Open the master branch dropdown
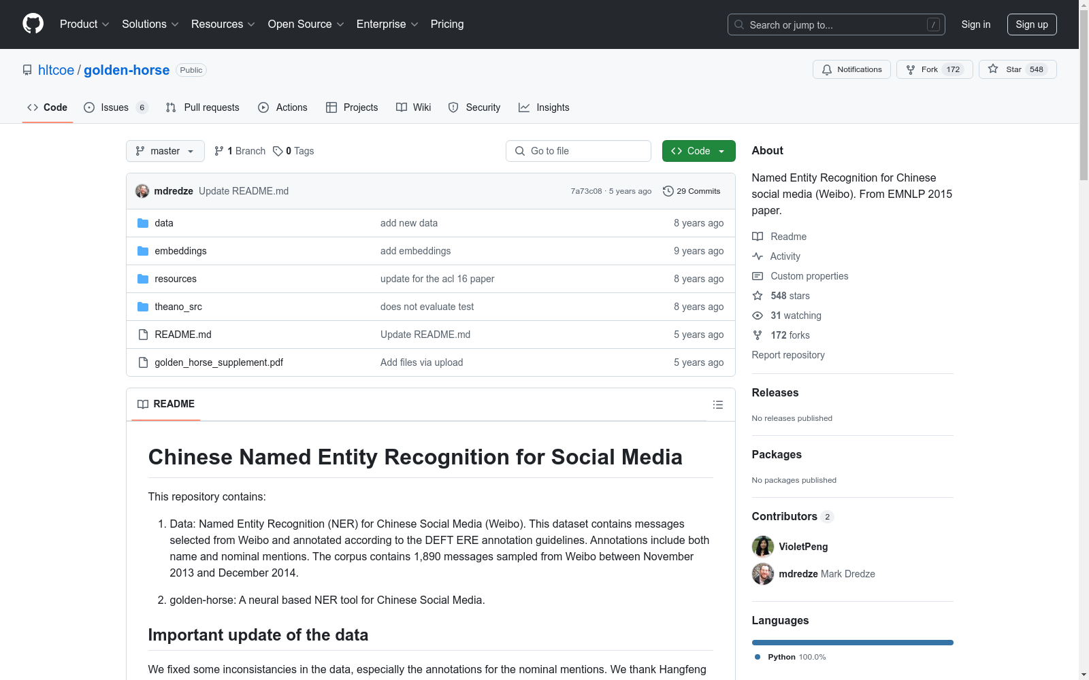The image size is (1089, 680). [165, 151]
